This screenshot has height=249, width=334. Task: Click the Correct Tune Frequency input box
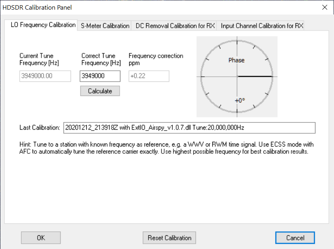click(100, 76)
